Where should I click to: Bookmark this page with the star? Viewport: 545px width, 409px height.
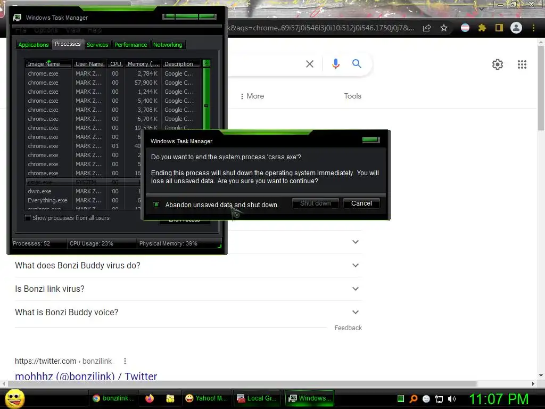444,28
